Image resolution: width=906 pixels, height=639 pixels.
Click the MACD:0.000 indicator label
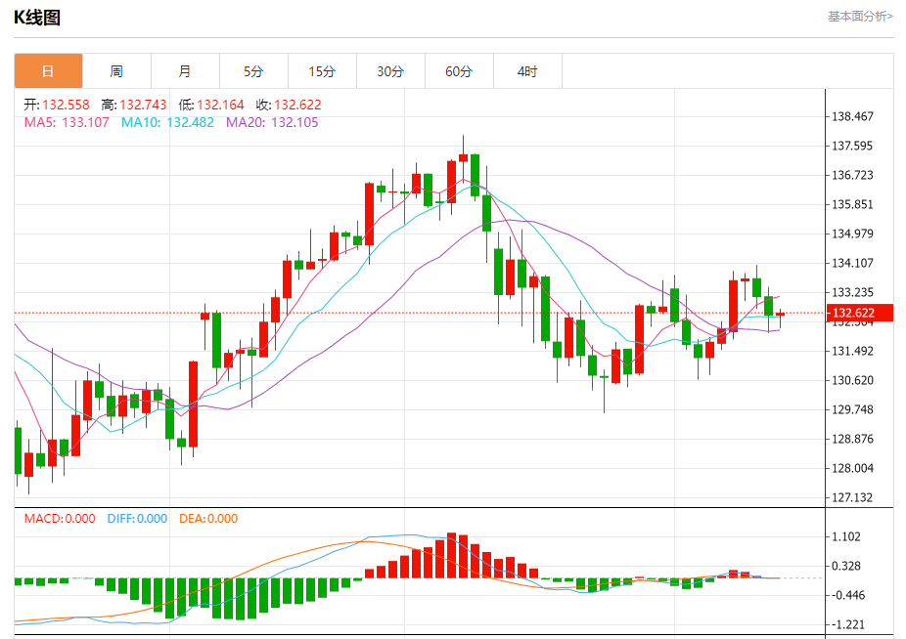coord(60,519)
